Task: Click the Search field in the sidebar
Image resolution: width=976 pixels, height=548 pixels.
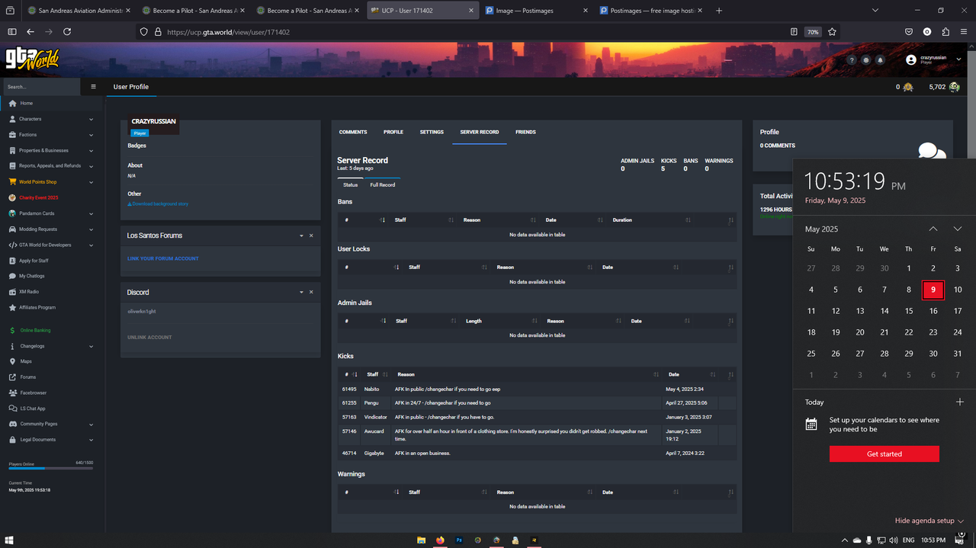Action: tap(43, 87)
